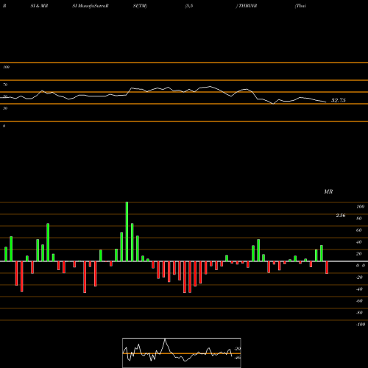This screenshot has width=368, height=368.
Task: Click the 80 label on the MR axis
Action: pos(359,219)
